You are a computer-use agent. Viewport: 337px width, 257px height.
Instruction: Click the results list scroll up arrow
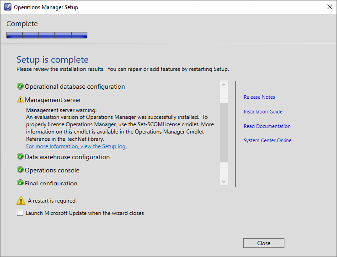224,85
